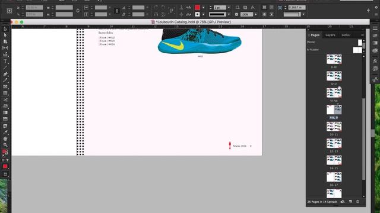Screen dimensions: 380x213
Task: Click the stroke color swatch in control bar
Action: tap(197, 14)
